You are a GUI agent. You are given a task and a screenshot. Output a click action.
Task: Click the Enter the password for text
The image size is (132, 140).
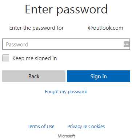click(36, 28)
